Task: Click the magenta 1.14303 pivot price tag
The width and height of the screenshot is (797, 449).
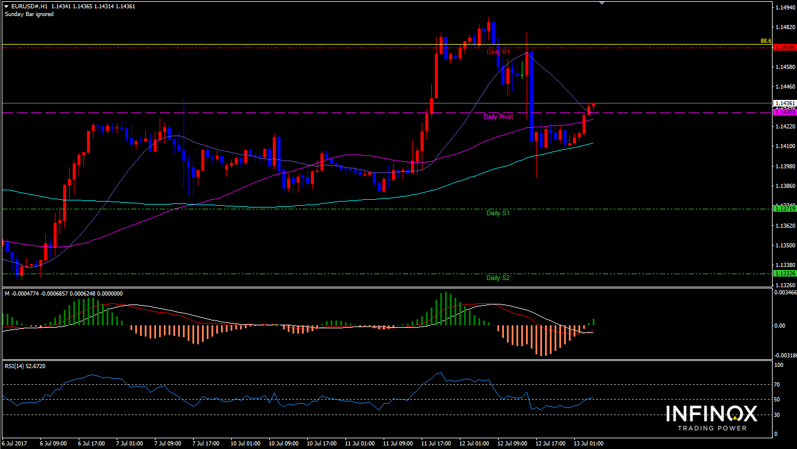Action: 783,112
